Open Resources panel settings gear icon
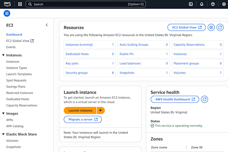The image size is (228, 152). click(x=211, y=28)
